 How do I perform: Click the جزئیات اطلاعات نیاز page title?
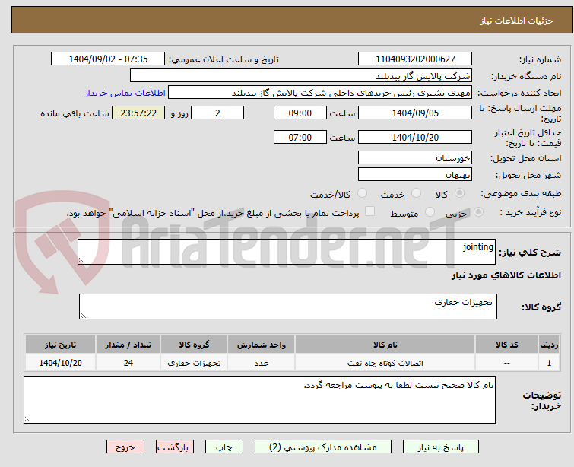[517, 21]
